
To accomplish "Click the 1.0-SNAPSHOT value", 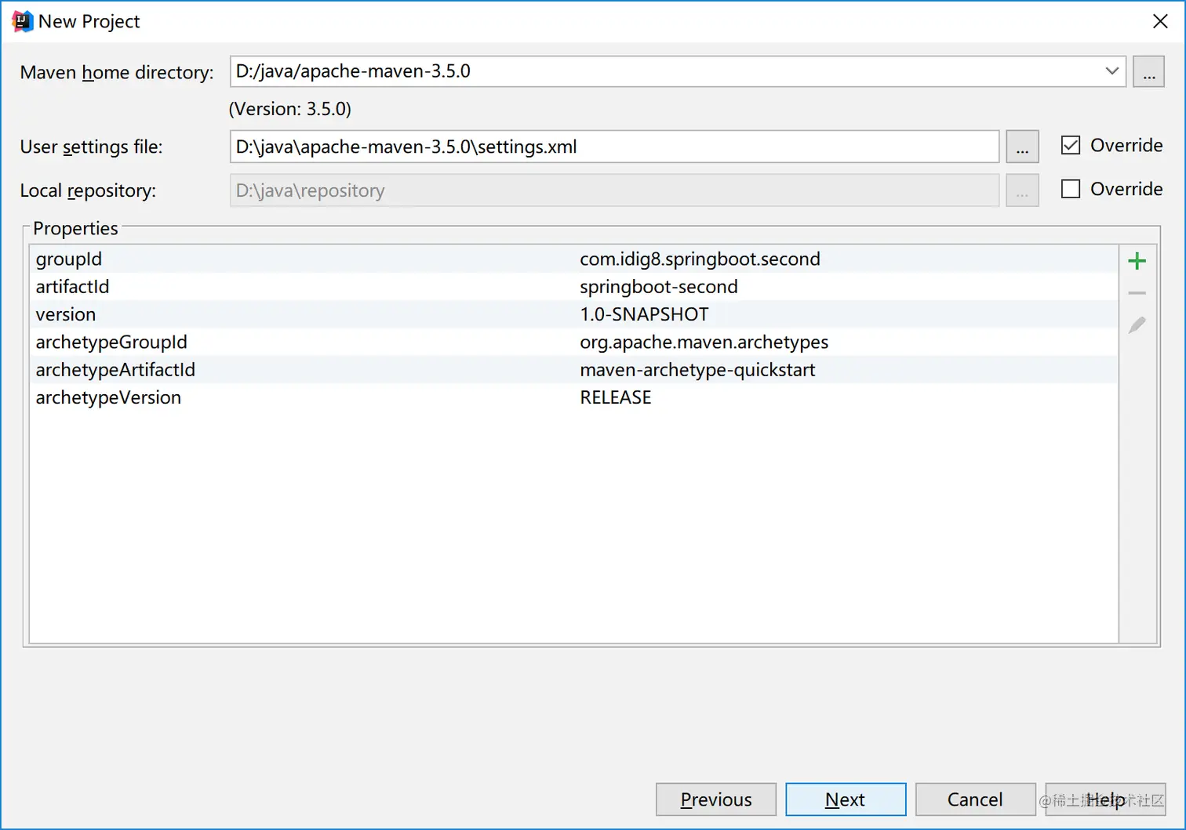I will (x=644, y=314).
